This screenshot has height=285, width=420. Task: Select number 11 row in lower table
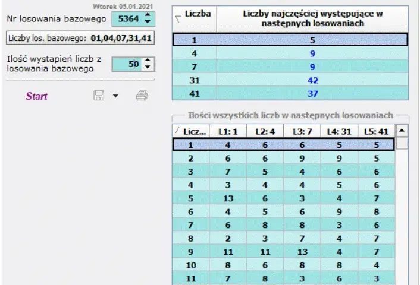tap(284, 278)
